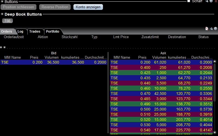Click Ask price 0.460 row

pos(161,88)
